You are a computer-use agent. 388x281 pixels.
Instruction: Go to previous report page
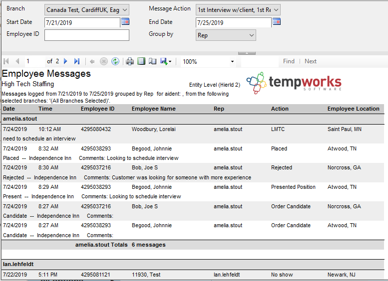click(x=17, y=61)
